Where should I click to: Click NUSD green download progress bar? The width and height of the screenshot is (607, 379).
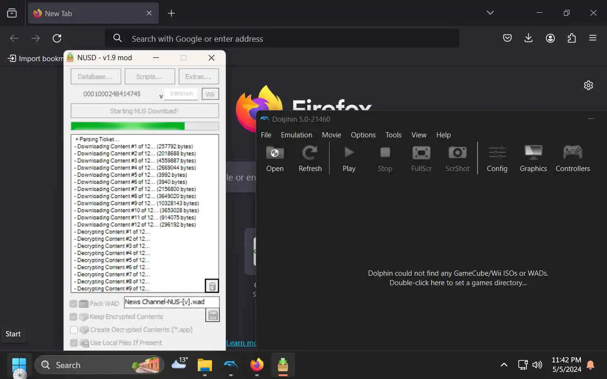point(145,126)
